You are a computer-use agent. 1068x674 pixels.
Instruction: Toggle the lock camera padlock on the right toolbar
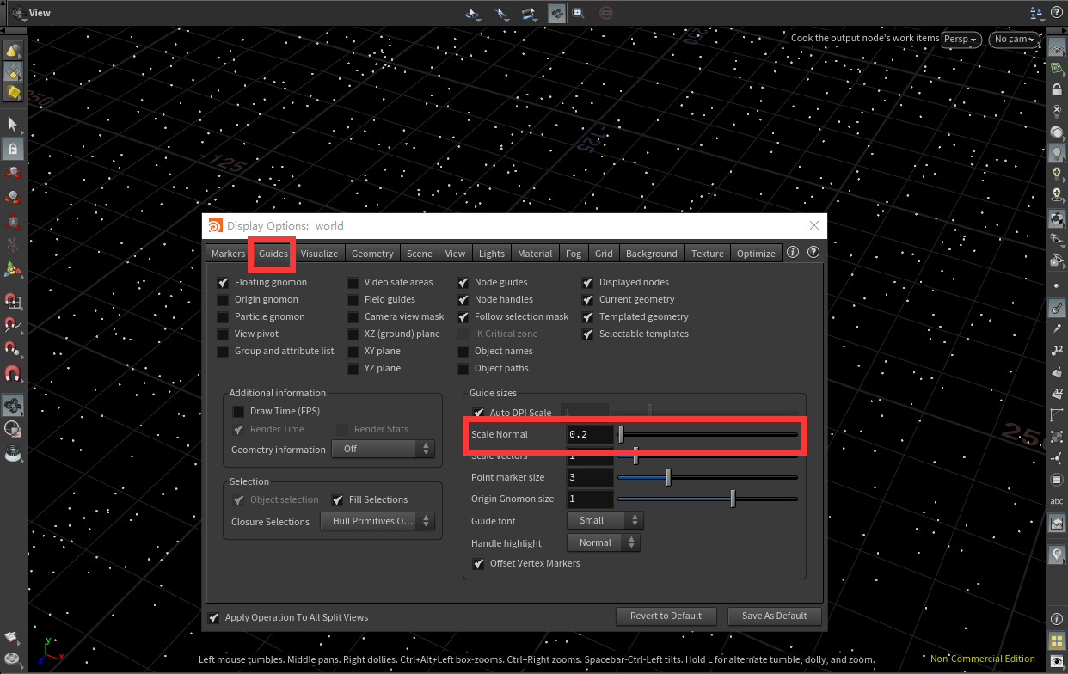1057,89
